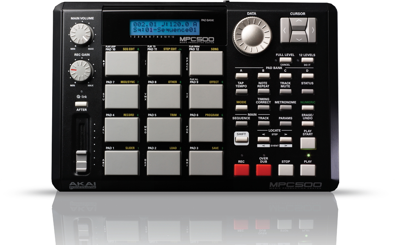Hit PAD 9 labeled EFFECT
This screenshot has width=395, height=245.
pos(206,96)
